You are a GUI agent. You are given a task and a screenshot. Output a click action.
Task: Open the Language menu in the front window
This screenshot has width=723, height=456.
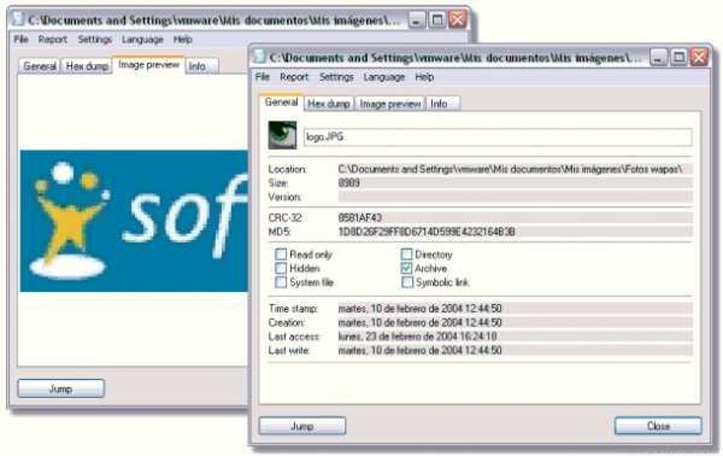[x=384, y=77]
